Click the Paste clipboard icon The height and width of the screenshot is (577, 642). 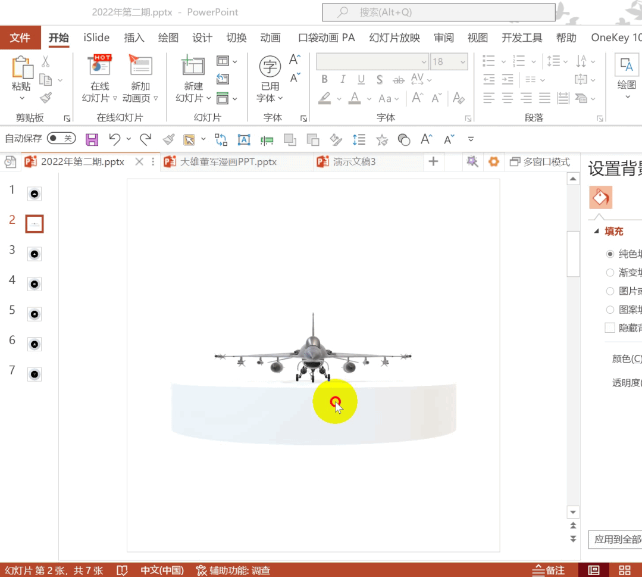(22, 67)
